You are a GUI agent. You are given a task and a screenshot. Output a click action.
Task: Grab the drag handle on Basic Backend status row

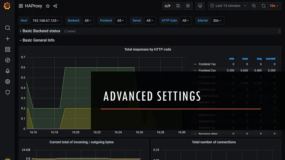(279, 31)
